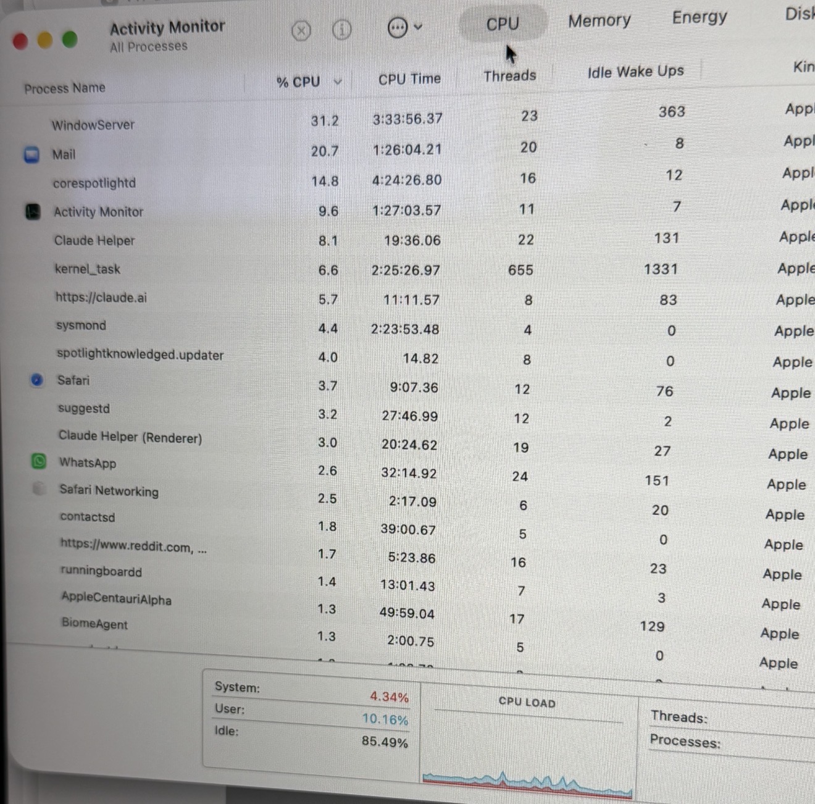Click the 31.2 % CPU value
The width and height of the screenshot is (815, 804).
tap(325, 121)
